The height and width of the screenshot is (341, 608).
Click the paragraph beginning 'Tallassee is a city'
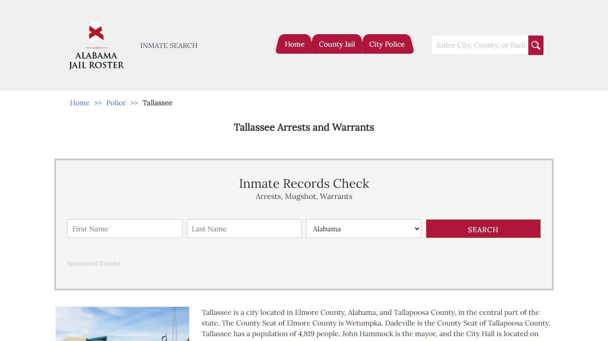pos(376,323)
